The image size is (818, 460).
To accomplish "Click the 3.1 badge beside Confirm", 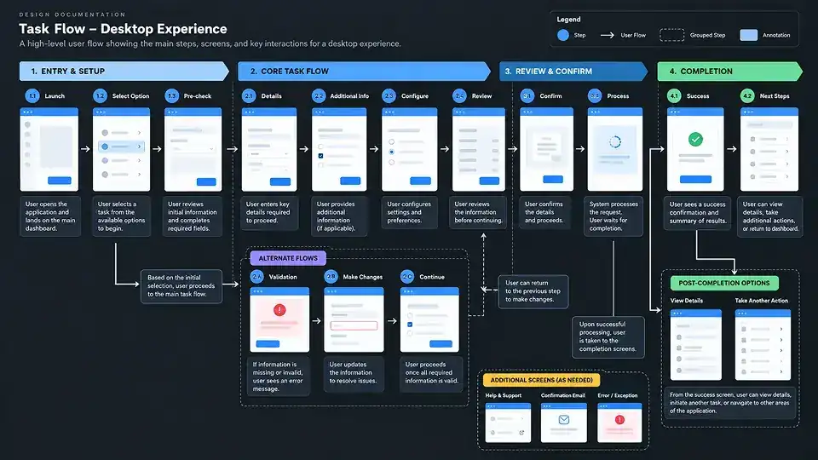I will click(x=527, y=96).
